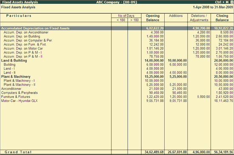Viewport: 234px width, 155px height.
Task: Click Grand Total opening balance 34,62,489.68
Action: coord(154,152)
